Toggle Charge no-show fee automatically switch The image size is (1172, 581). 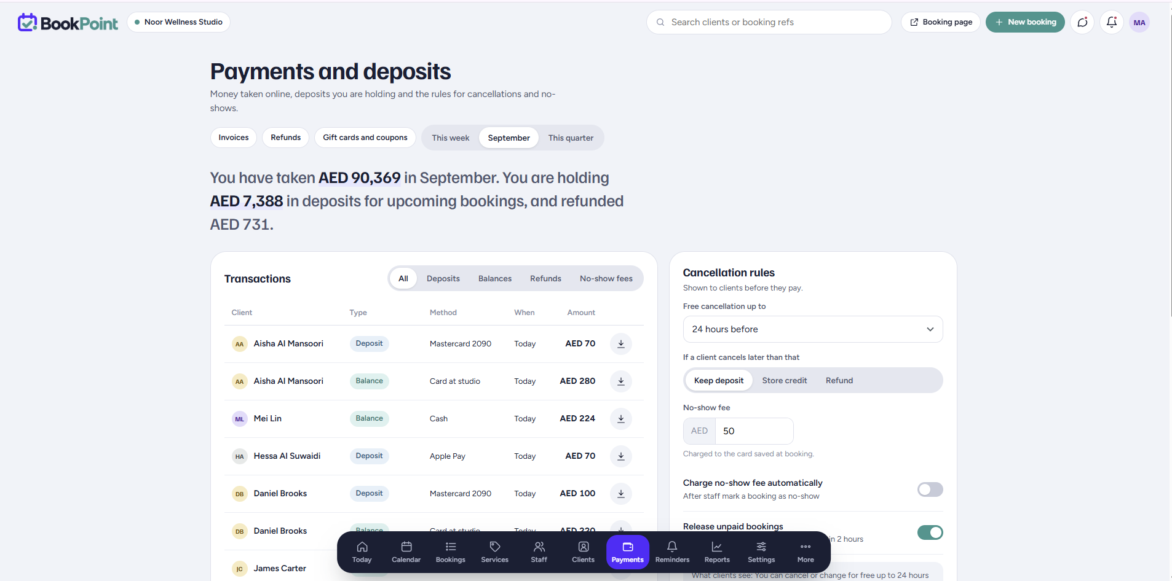coord(930,489)
